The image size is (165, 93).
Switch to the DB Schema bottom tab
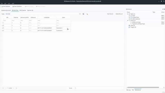(138, 90)
